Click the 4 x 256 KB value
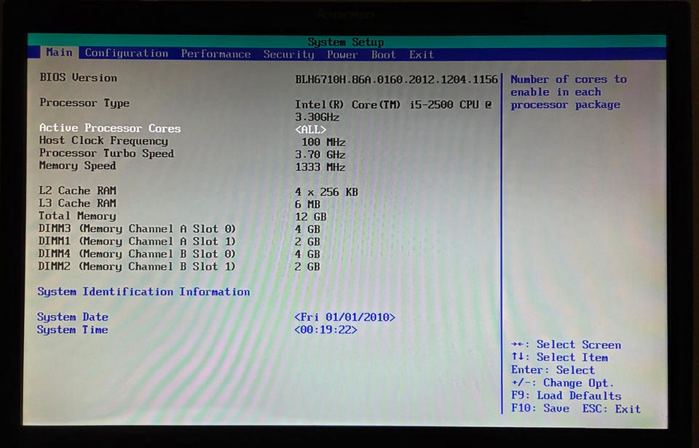Viewport: 699px width, 448px height. [326, 192]
